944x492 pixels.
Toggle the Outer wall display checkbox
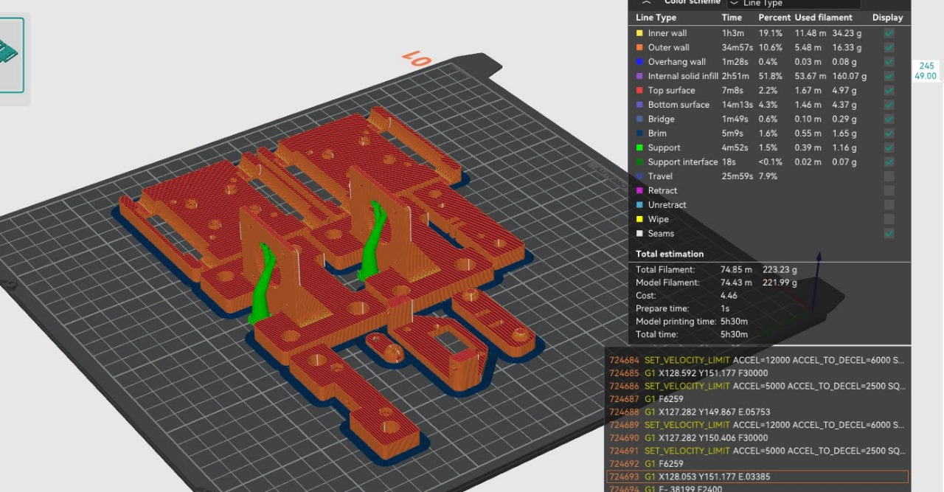click(x=889, y=47)
